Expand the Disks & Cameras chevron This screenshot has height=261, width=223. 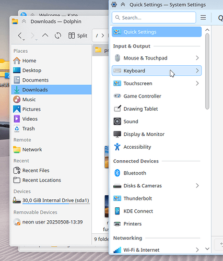click(x=197, y=186)
